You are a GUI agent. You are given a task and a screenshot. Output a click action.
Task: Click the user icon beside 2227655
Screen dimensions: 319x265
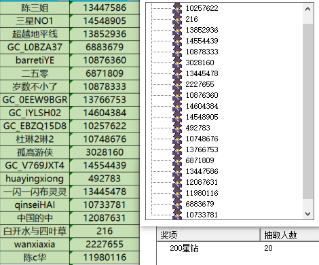click(177, 84)
